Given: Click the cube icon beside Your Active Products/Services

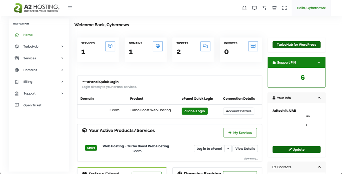Looking at the screenshot, I should click(x=84, y=130).
